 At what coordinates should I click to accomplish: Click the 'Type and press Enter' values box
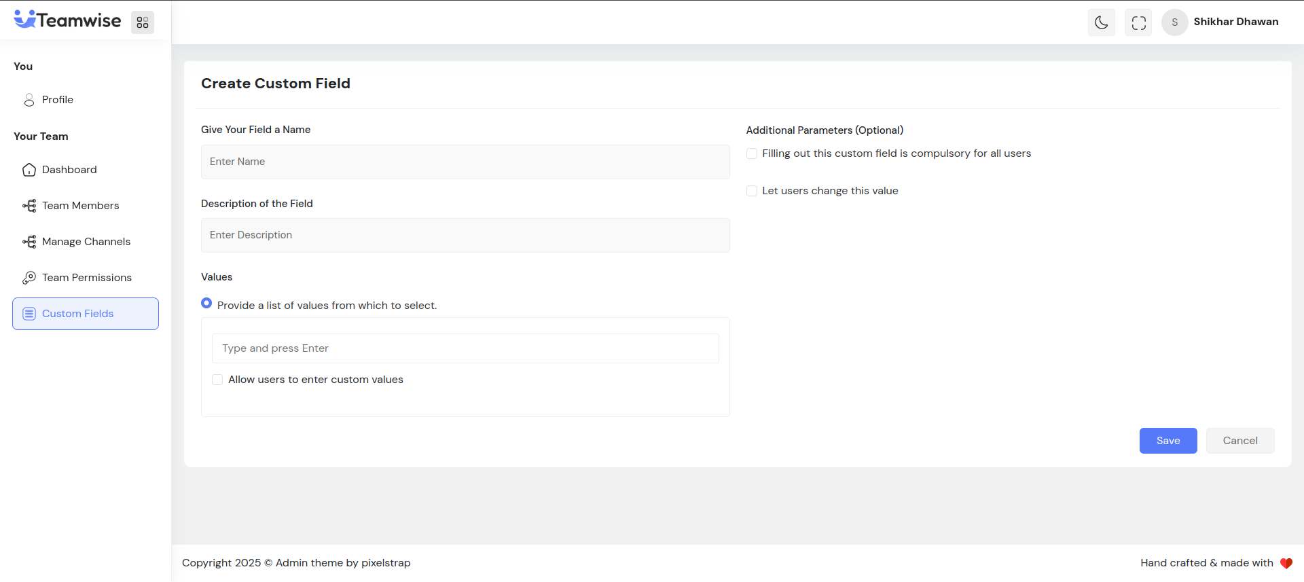pyautogui.click(x=465, y=348)
